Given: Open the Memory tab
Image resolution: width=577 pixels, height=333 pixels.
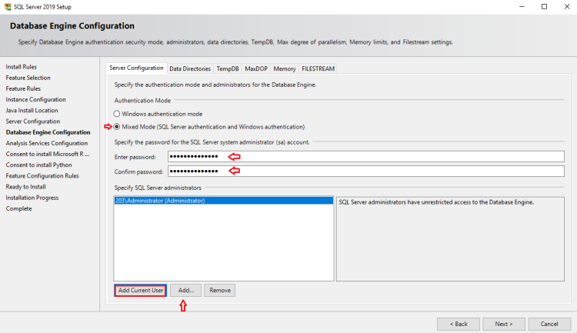Looking at the screenshot, I should (x=285, y=68).
